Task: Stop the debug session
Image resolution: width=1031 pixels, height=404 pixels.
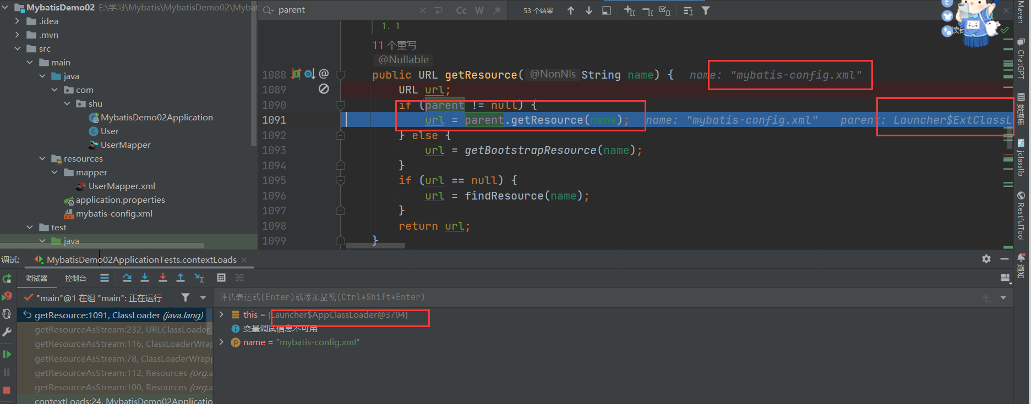Action: coord(7,390)
